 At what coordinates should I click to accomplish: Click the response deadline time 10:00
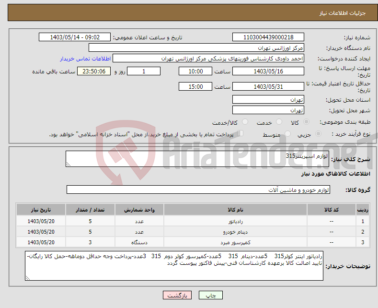point(195,71)
